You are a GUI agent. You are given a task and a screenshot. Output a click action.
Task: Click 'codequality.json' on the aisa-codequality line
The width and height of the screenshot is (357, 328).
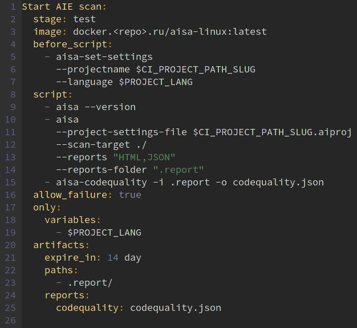pos(278,183)
